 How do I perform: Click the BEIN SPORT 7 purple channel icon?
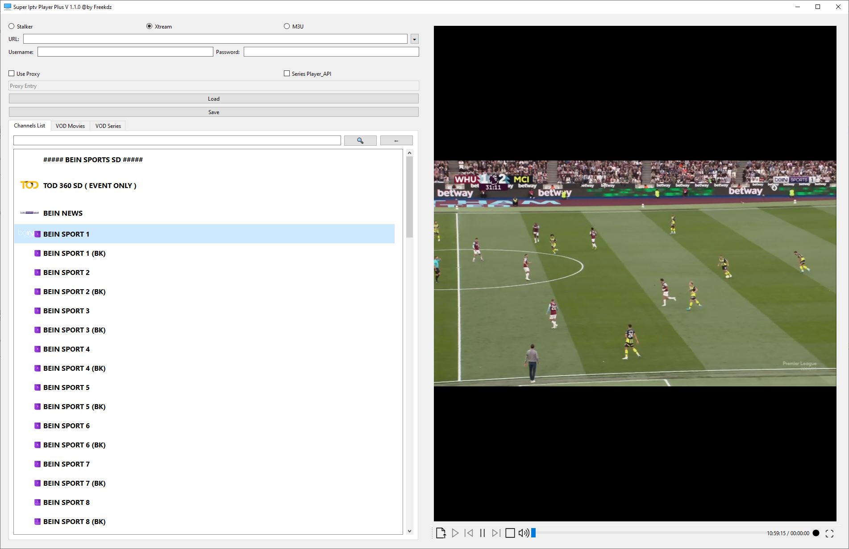(37, 464)
